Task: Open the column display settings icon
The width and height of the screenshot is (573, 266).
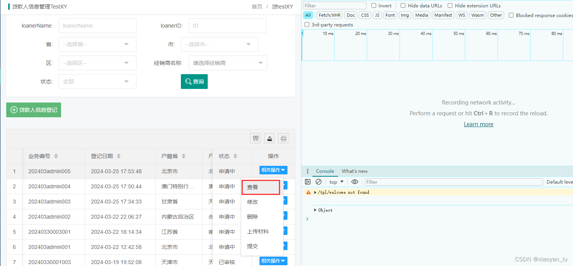Action: pos(255,138)
